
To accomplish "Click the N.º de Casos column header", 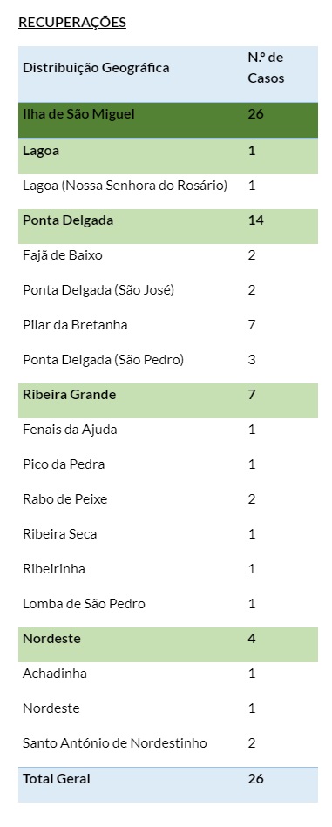I will pos(266,68).
